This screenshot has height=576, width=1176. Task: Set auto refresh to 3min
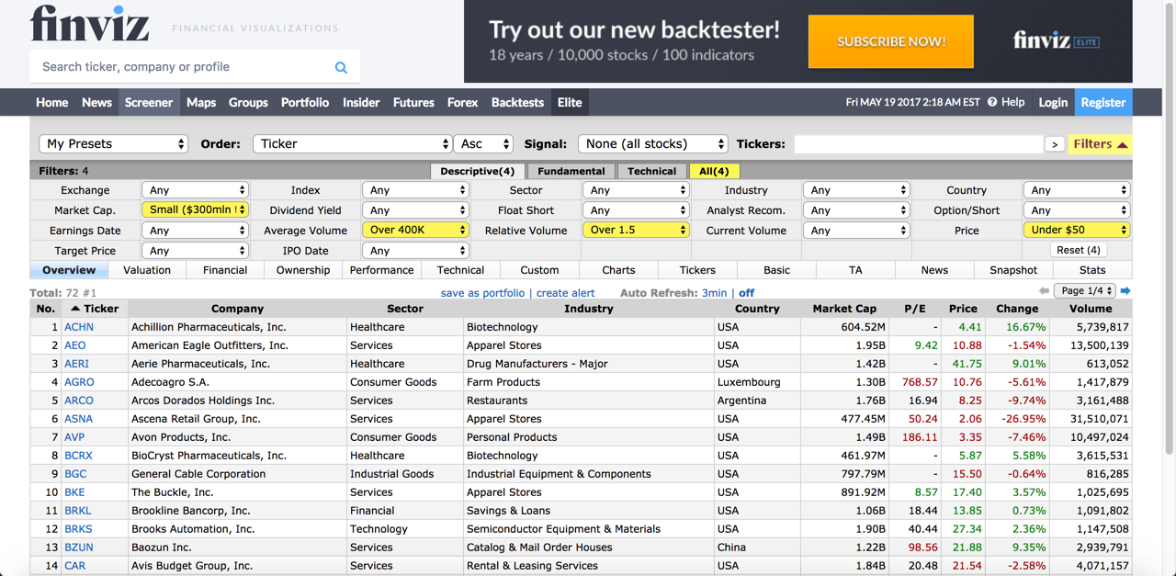coord(714,293)
